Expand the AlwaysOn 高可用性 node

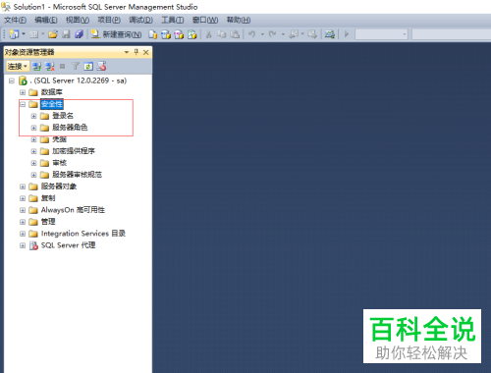(23, 210)
